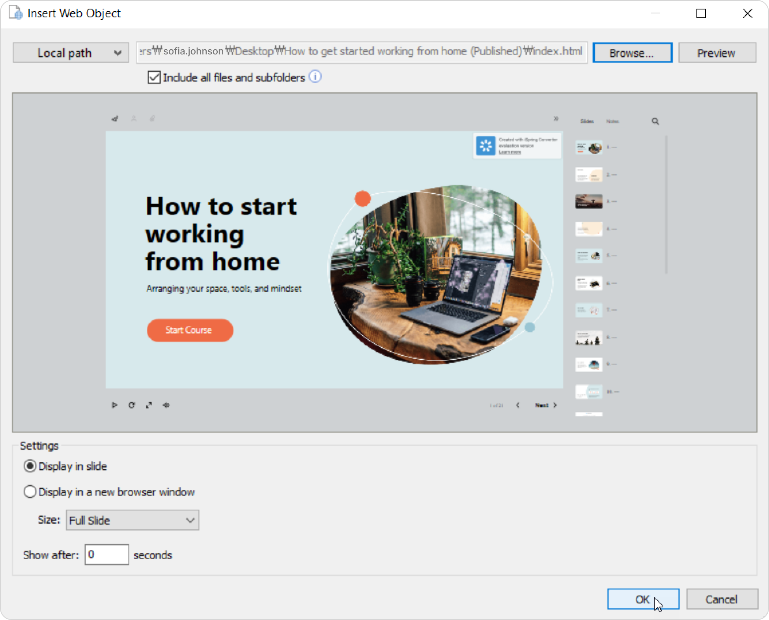
Task: Select slide 10 thumbnail in preview sidebar
Action: pos(589,392)
